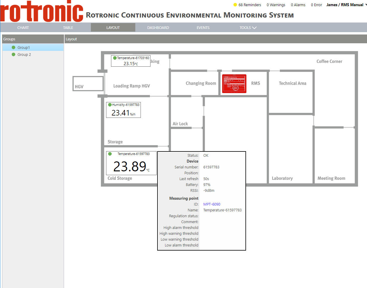This screenshot has height=288, width=367.
Task: Switch to the Chart tab
Action: click(x=23, y=27)
